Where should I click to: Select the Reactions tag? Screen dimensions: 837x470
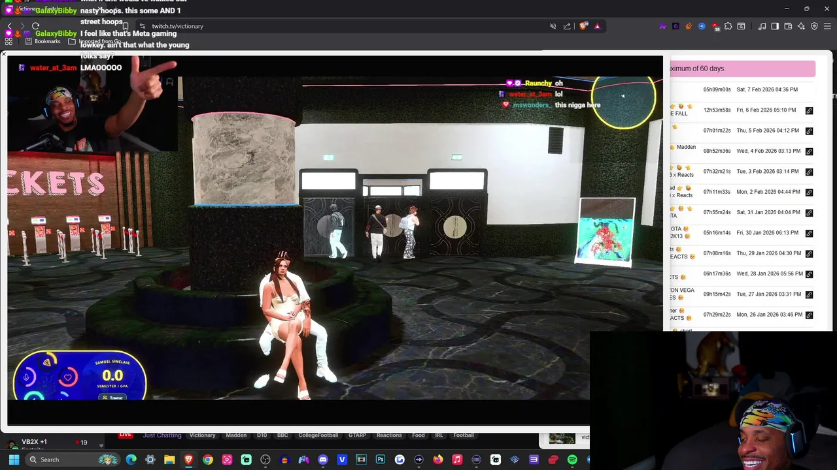[x=388, y=435]
